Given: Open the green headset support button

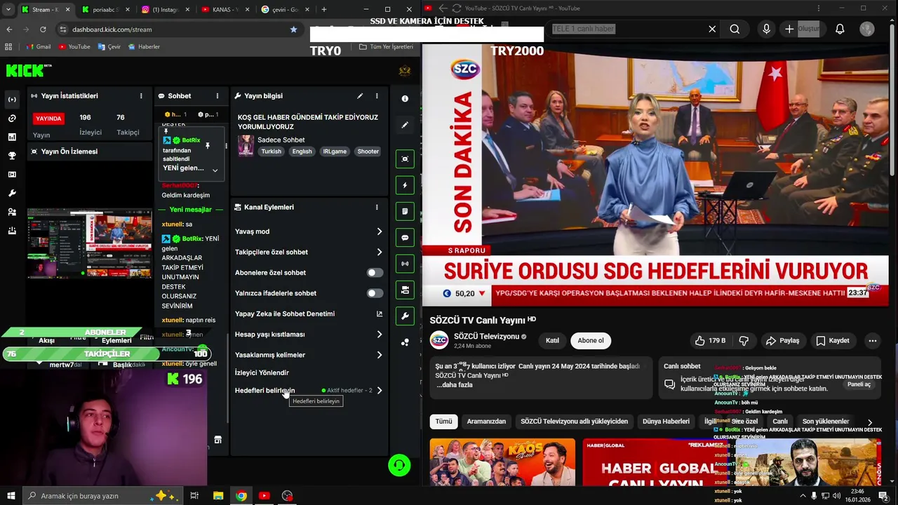Looking at the screenshot, I should coord(399,465).
